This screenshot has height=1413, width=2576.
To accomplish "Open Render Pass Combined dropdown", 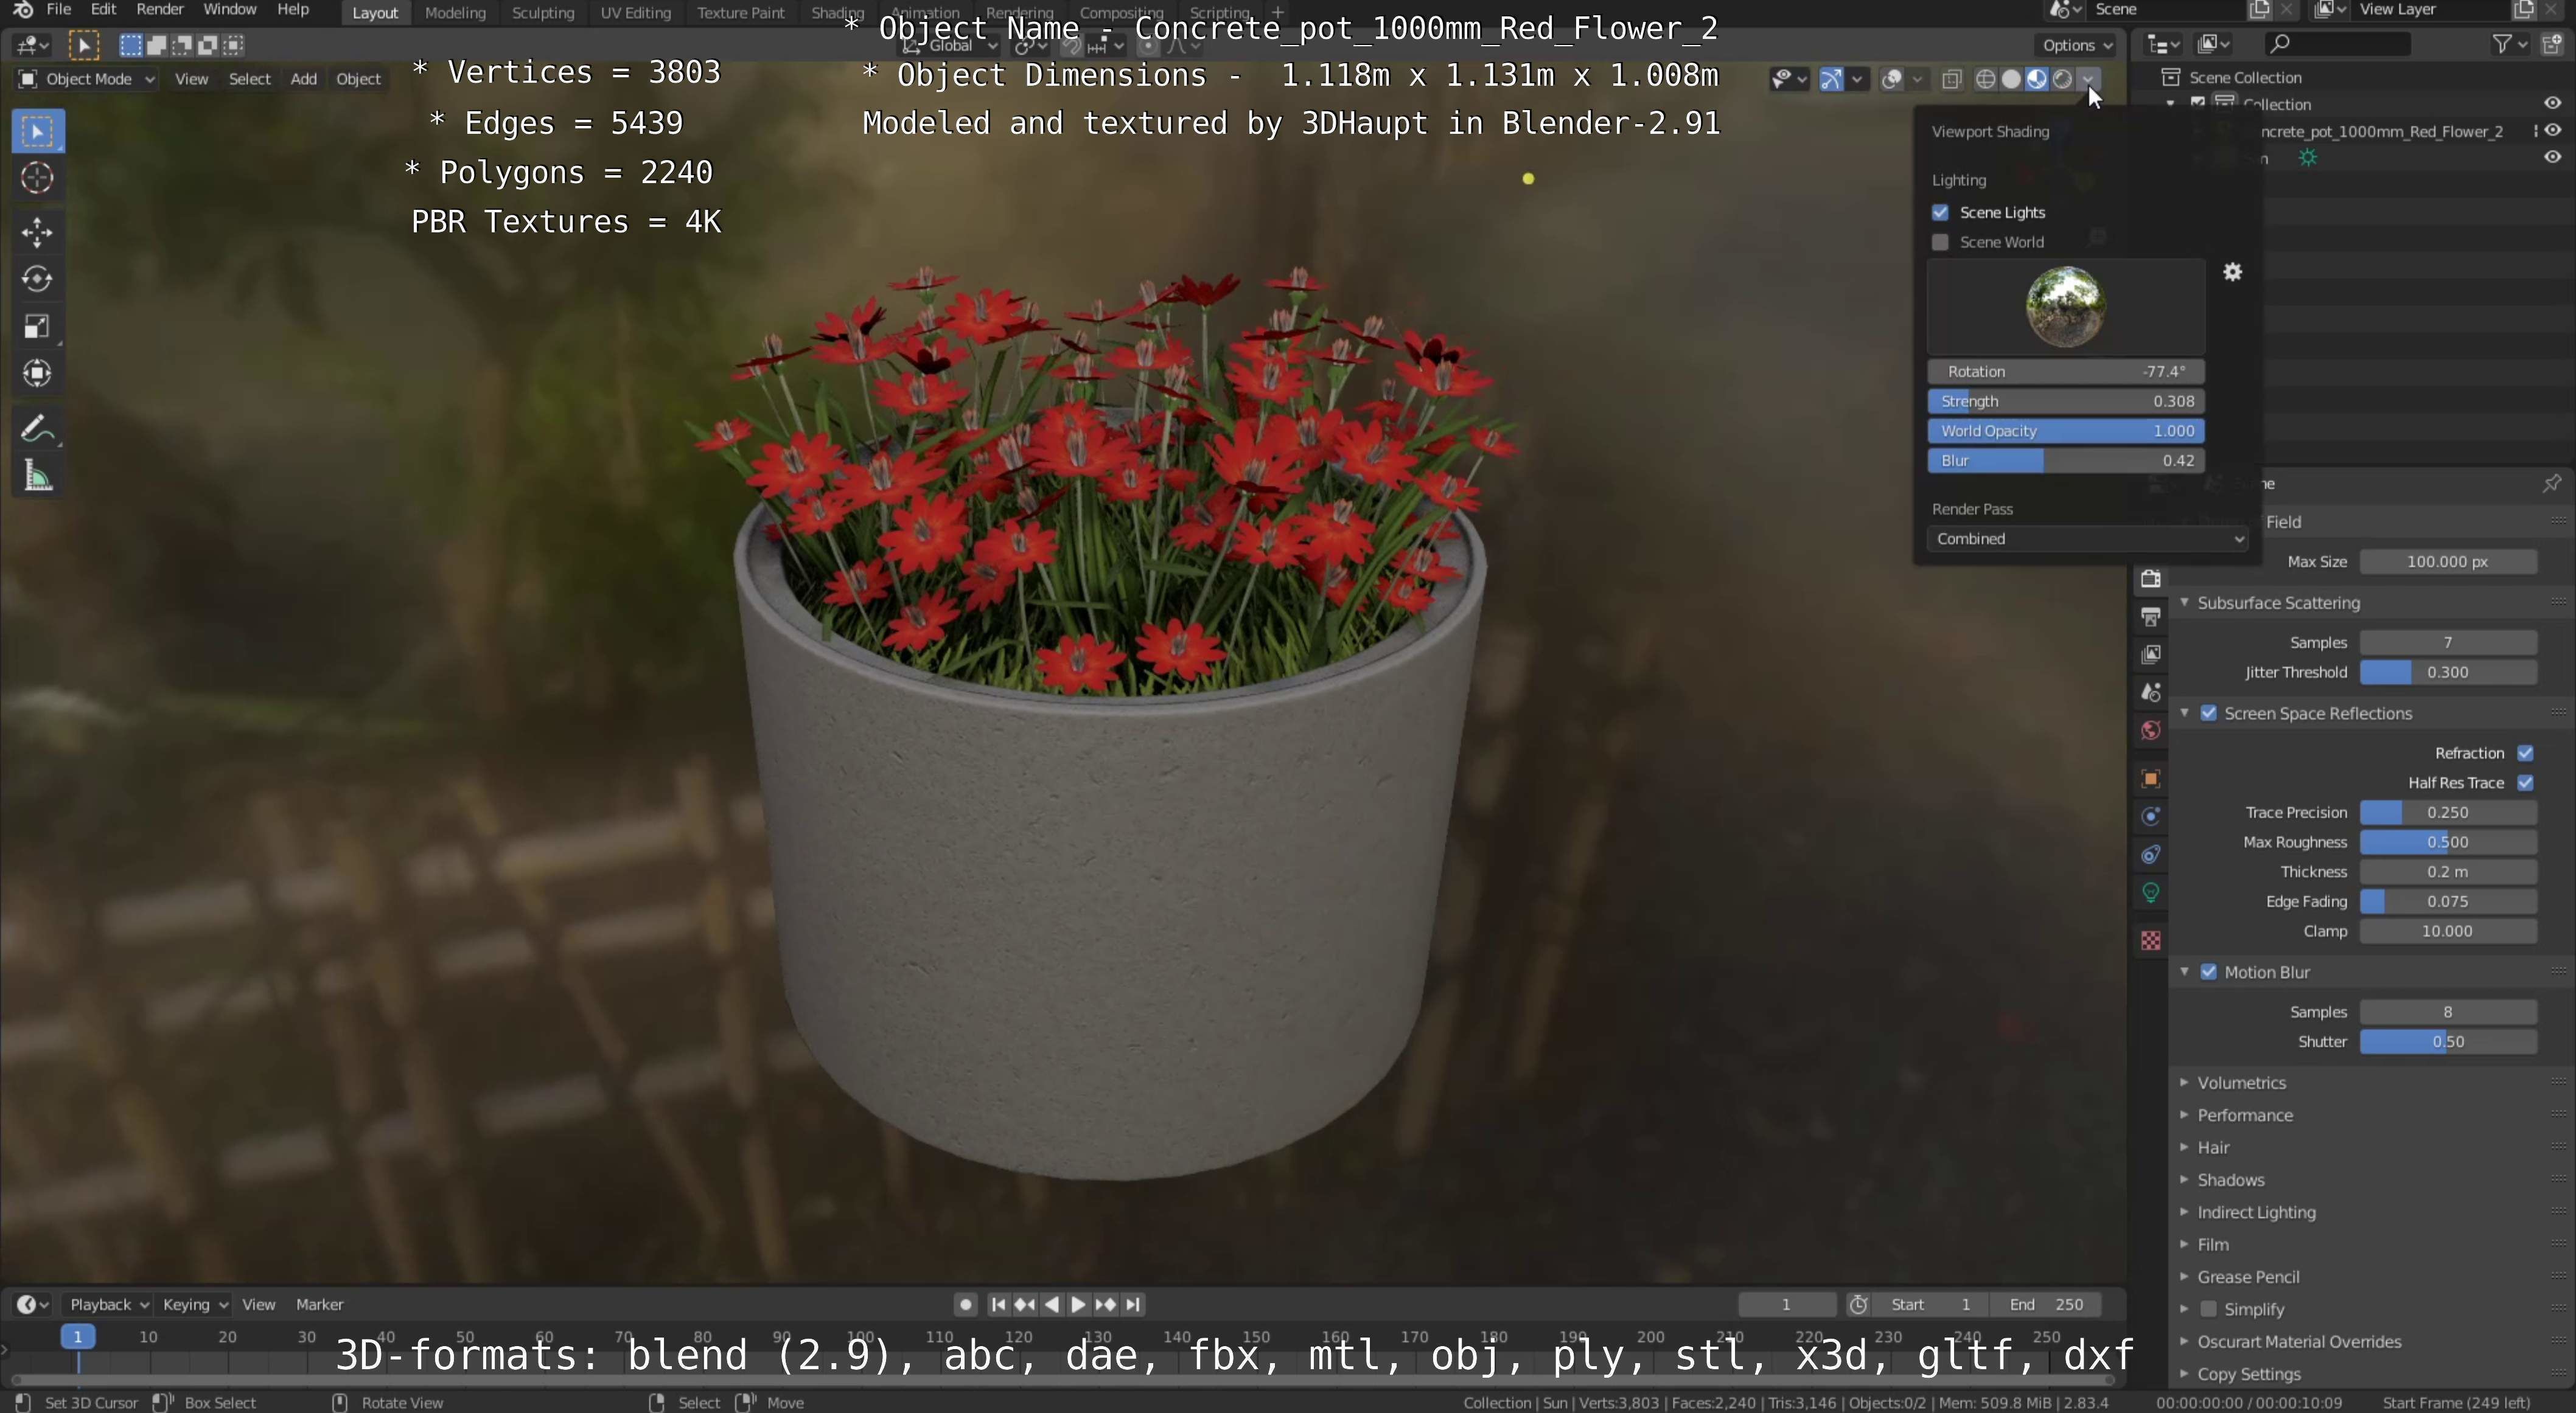I will coord(2088,539).
